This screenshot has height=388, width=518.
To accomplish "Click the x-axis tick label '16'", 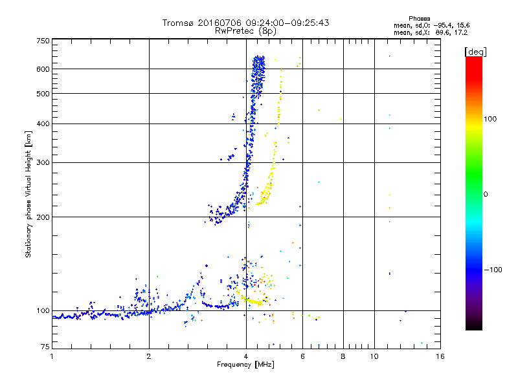I will click(440, 356).
